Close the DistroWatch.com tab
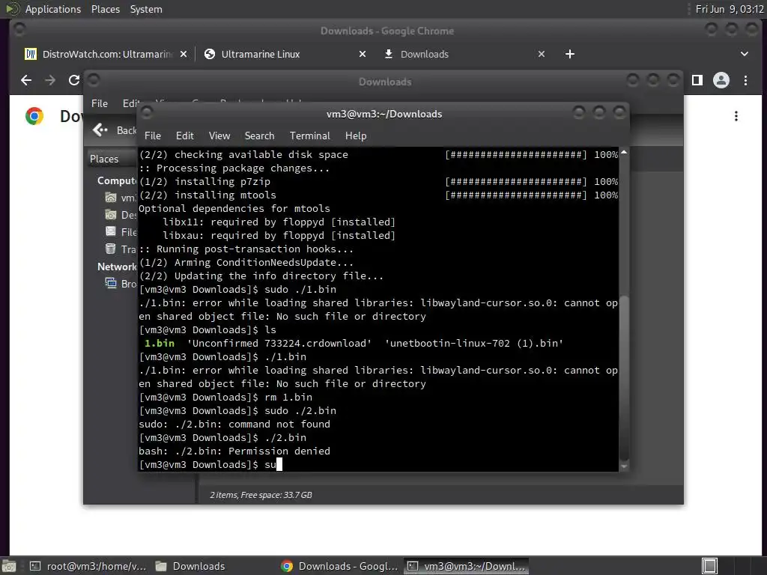This screenshot has width=767, height=575. (x=184, y=54)
